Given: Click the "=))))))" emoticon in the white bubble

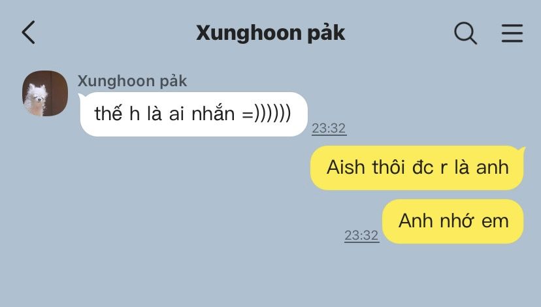Looking at the screenshot, I should [267, 114].
